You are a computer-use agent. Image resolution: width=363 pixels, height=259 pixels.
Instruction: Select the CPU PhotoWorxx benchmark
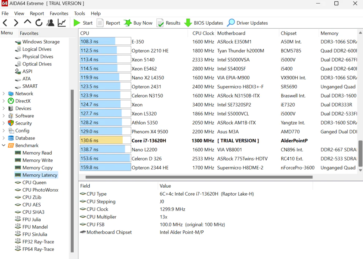pos(37,190)
